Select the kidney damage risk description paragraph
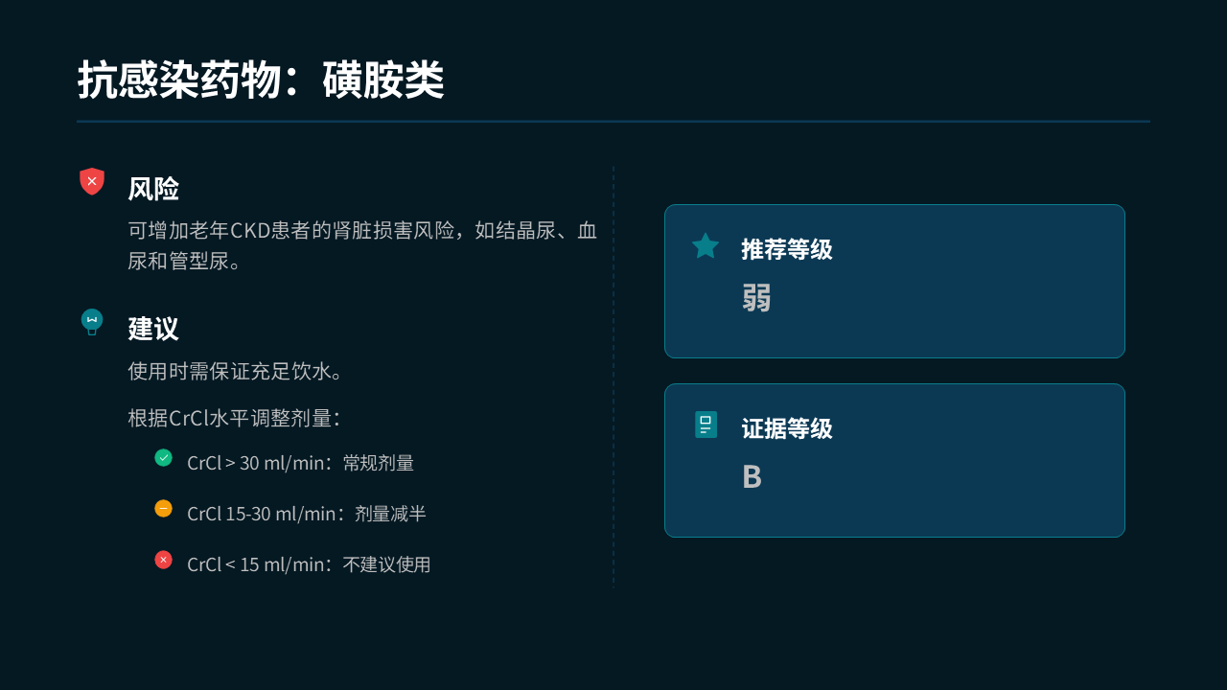This screenshot has width=1227, height=690. point(362,245)
